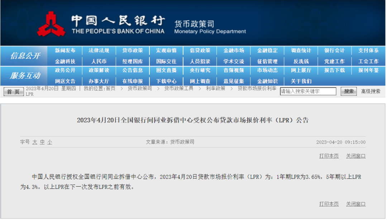The width and height of the screenshot is (387, 220).
Task: Set font size to 中
Action: coord(42,142)
